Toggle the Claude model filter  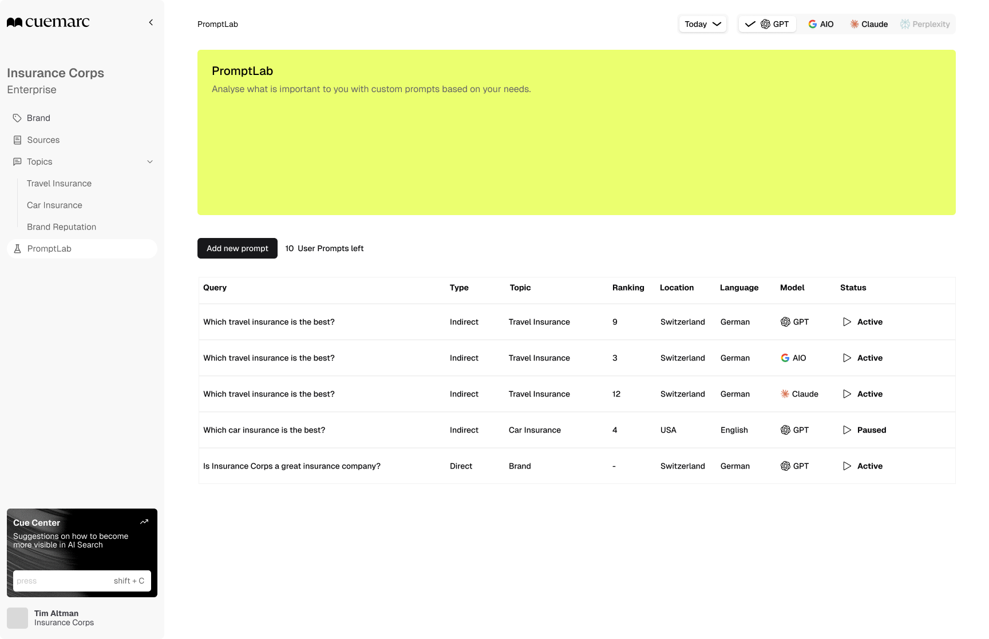pos(869,24)
